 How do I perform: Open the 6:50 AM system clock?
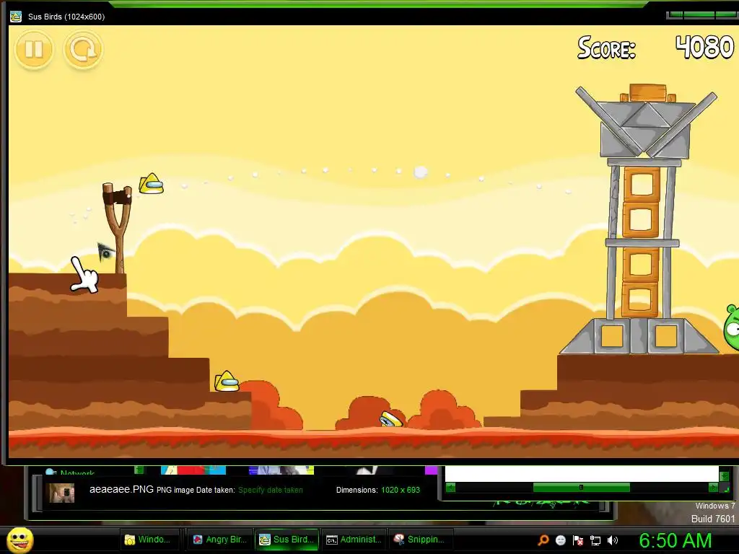675,540
